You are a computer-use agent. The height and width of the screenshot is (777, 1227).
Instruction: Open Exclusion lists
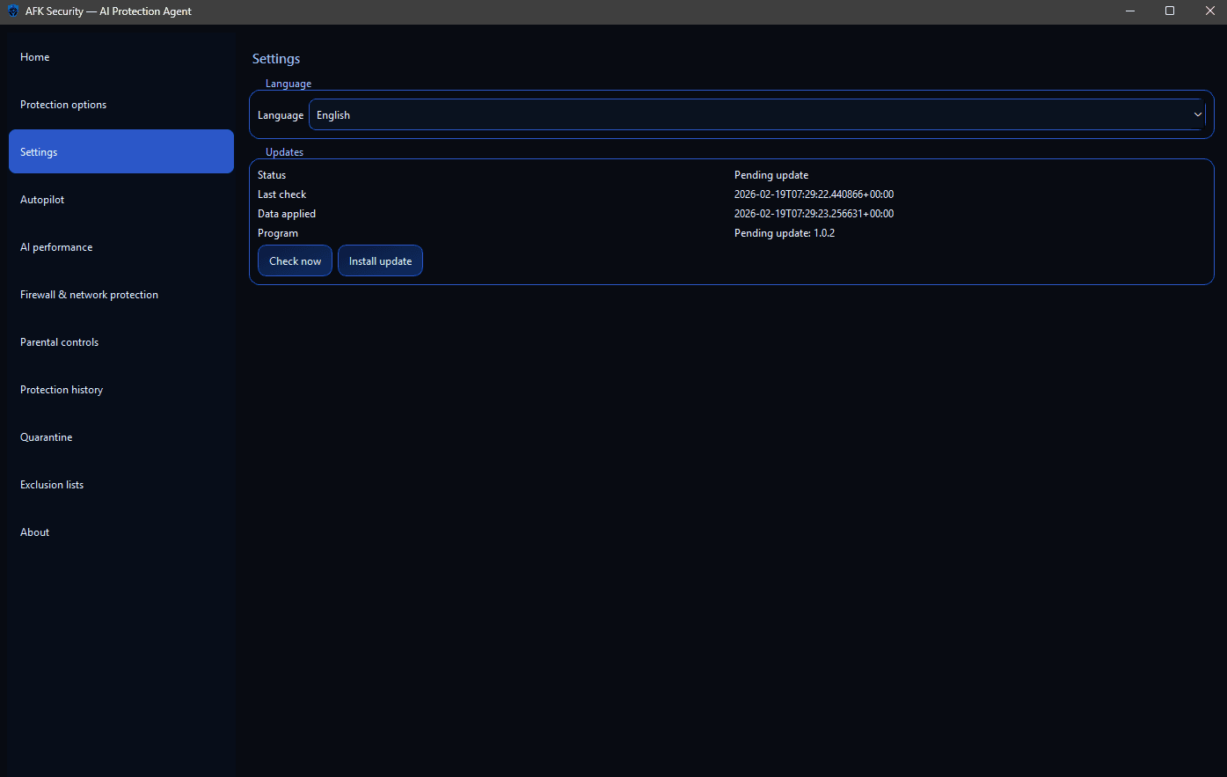coord(52,484)
